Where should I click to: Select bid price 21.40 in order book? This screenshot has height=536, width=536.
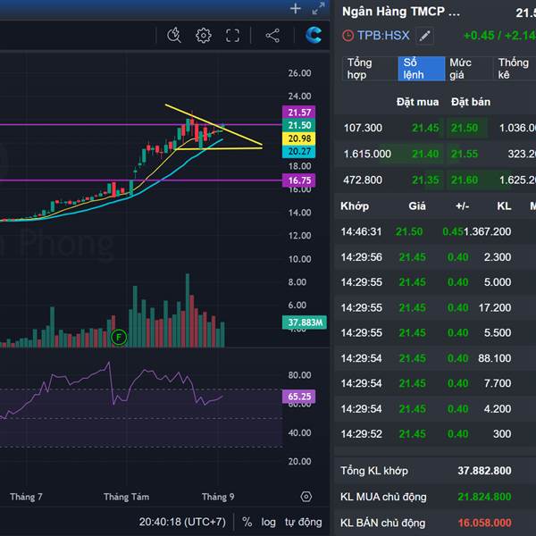(425, 154)
